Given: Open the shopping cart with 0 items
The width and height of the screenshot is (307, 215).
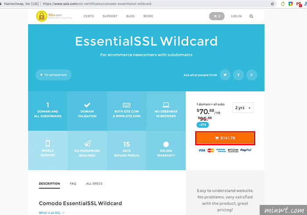Looking at the screenshot, I should pos(217,16).
